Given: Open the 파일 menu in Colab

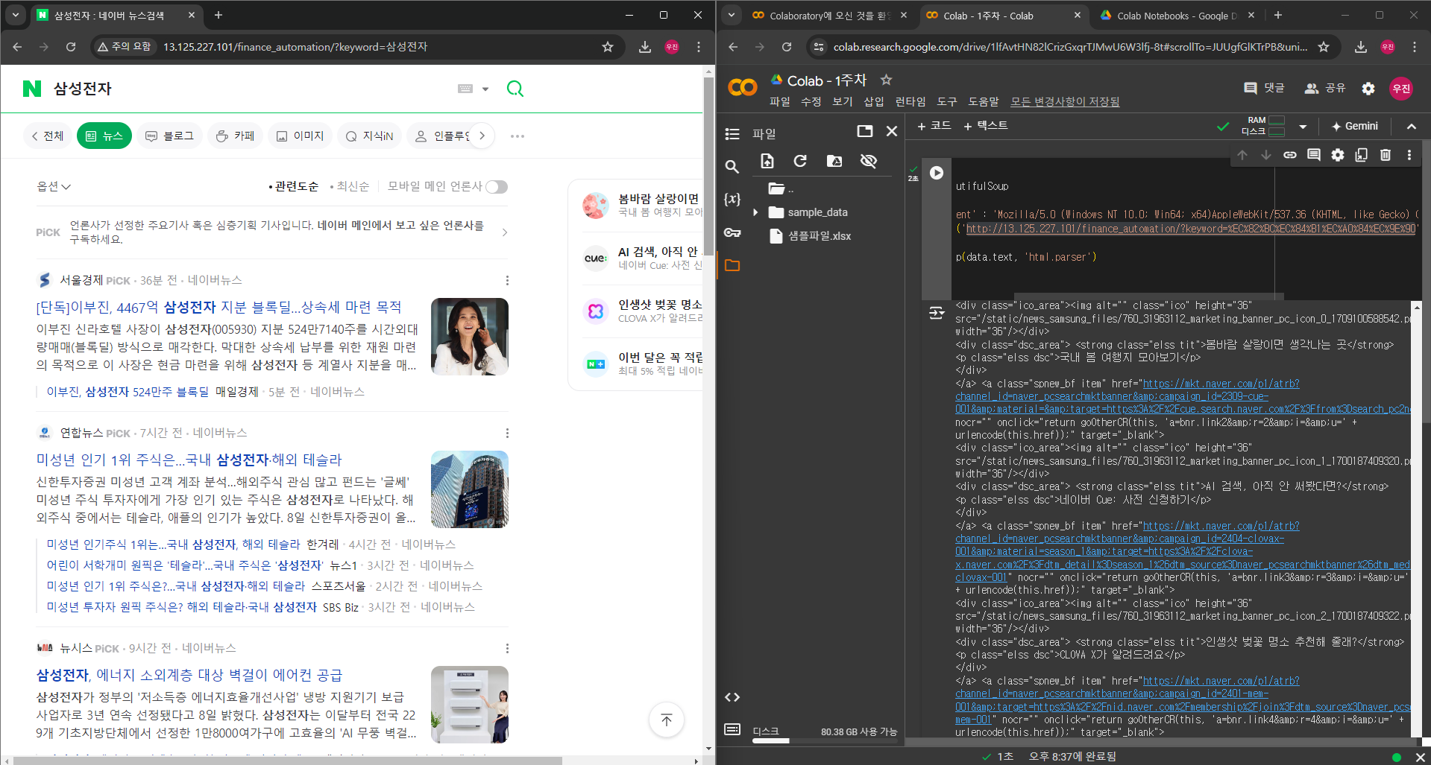Looking at the screenshot, I should [780, 102].
